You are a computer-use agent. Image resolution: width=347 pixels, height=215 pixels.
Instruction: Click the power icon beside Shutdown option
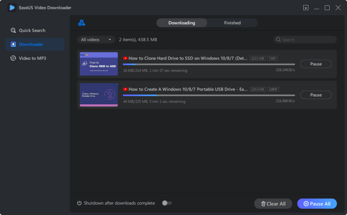pos(79,203)
